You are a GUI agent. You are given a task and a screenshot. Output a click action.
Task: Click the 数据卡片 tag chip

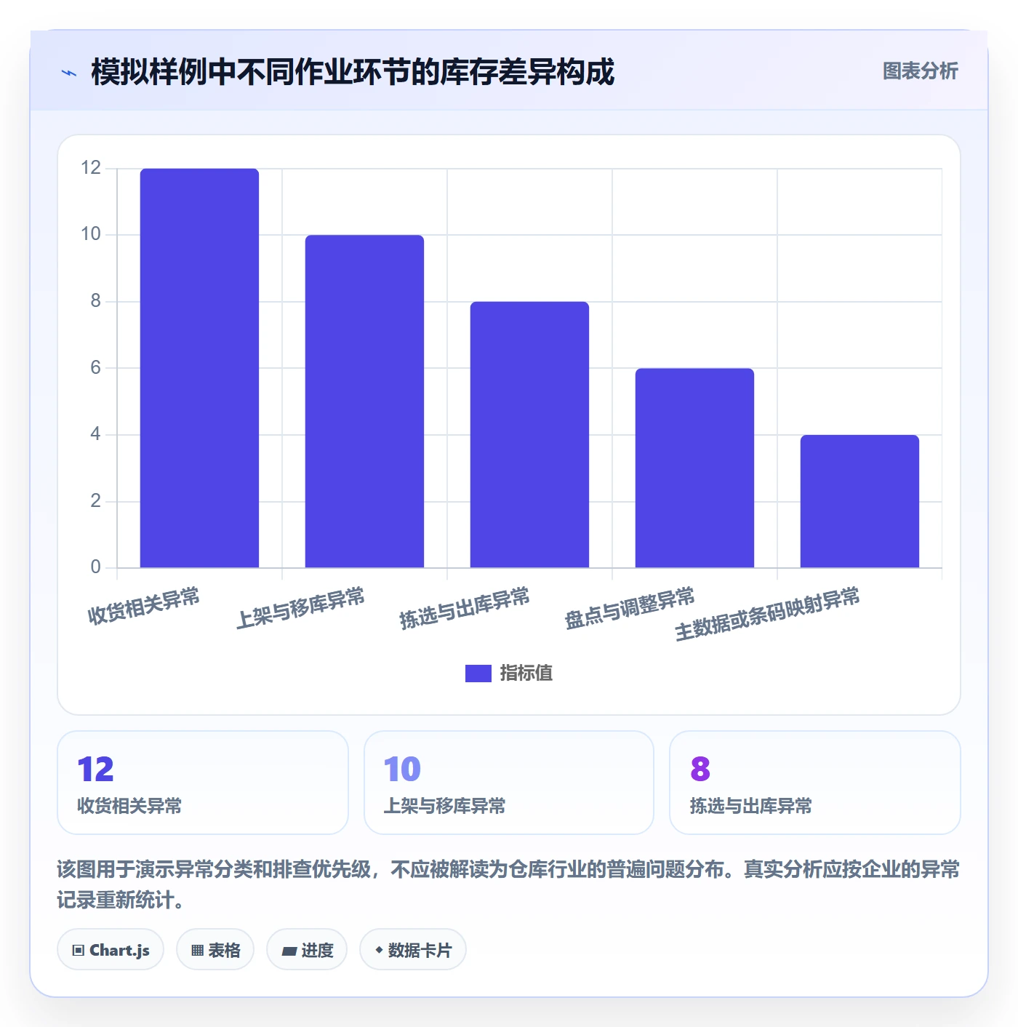click(x=413, y=950)
